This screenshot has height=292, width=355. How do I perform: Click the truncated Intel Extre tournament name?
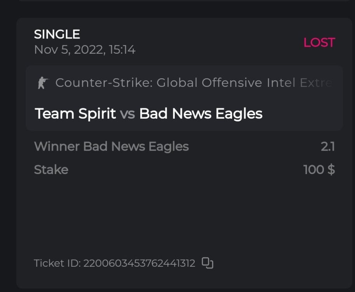tap(299, 83)
